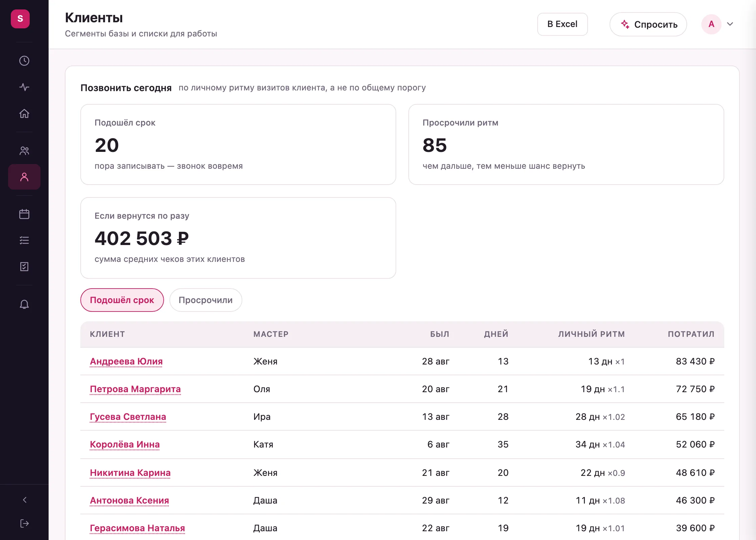The width and height of the screenshot is (756, 540).
Task: Open the checked clipboard icon in sidebar
Action: [24, 267]
